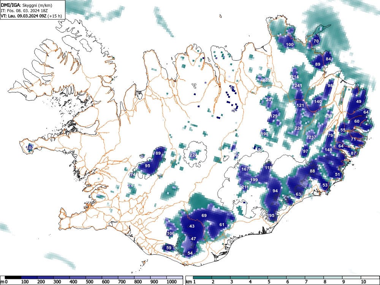Click the '94' visibility value
Screen dimensions: 380x285
275,191
